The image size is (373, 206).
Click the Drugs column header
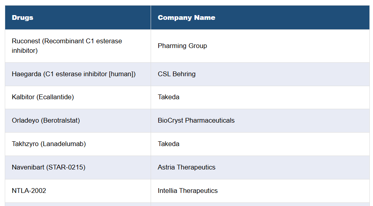point(23,17)
